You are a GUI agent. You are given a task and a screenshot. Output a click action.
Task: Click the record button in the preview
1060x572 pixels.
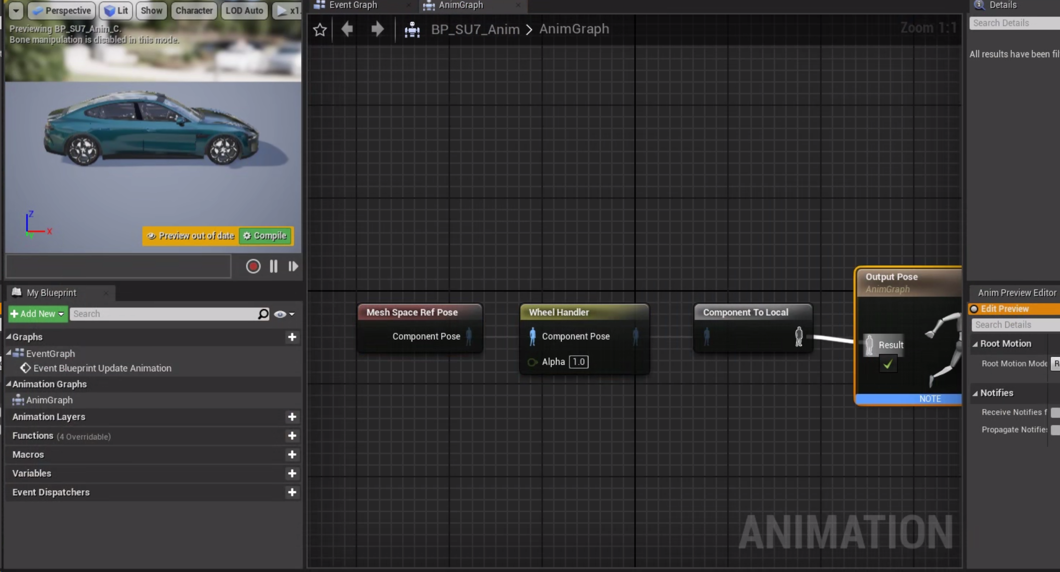(x=253, y=266)
